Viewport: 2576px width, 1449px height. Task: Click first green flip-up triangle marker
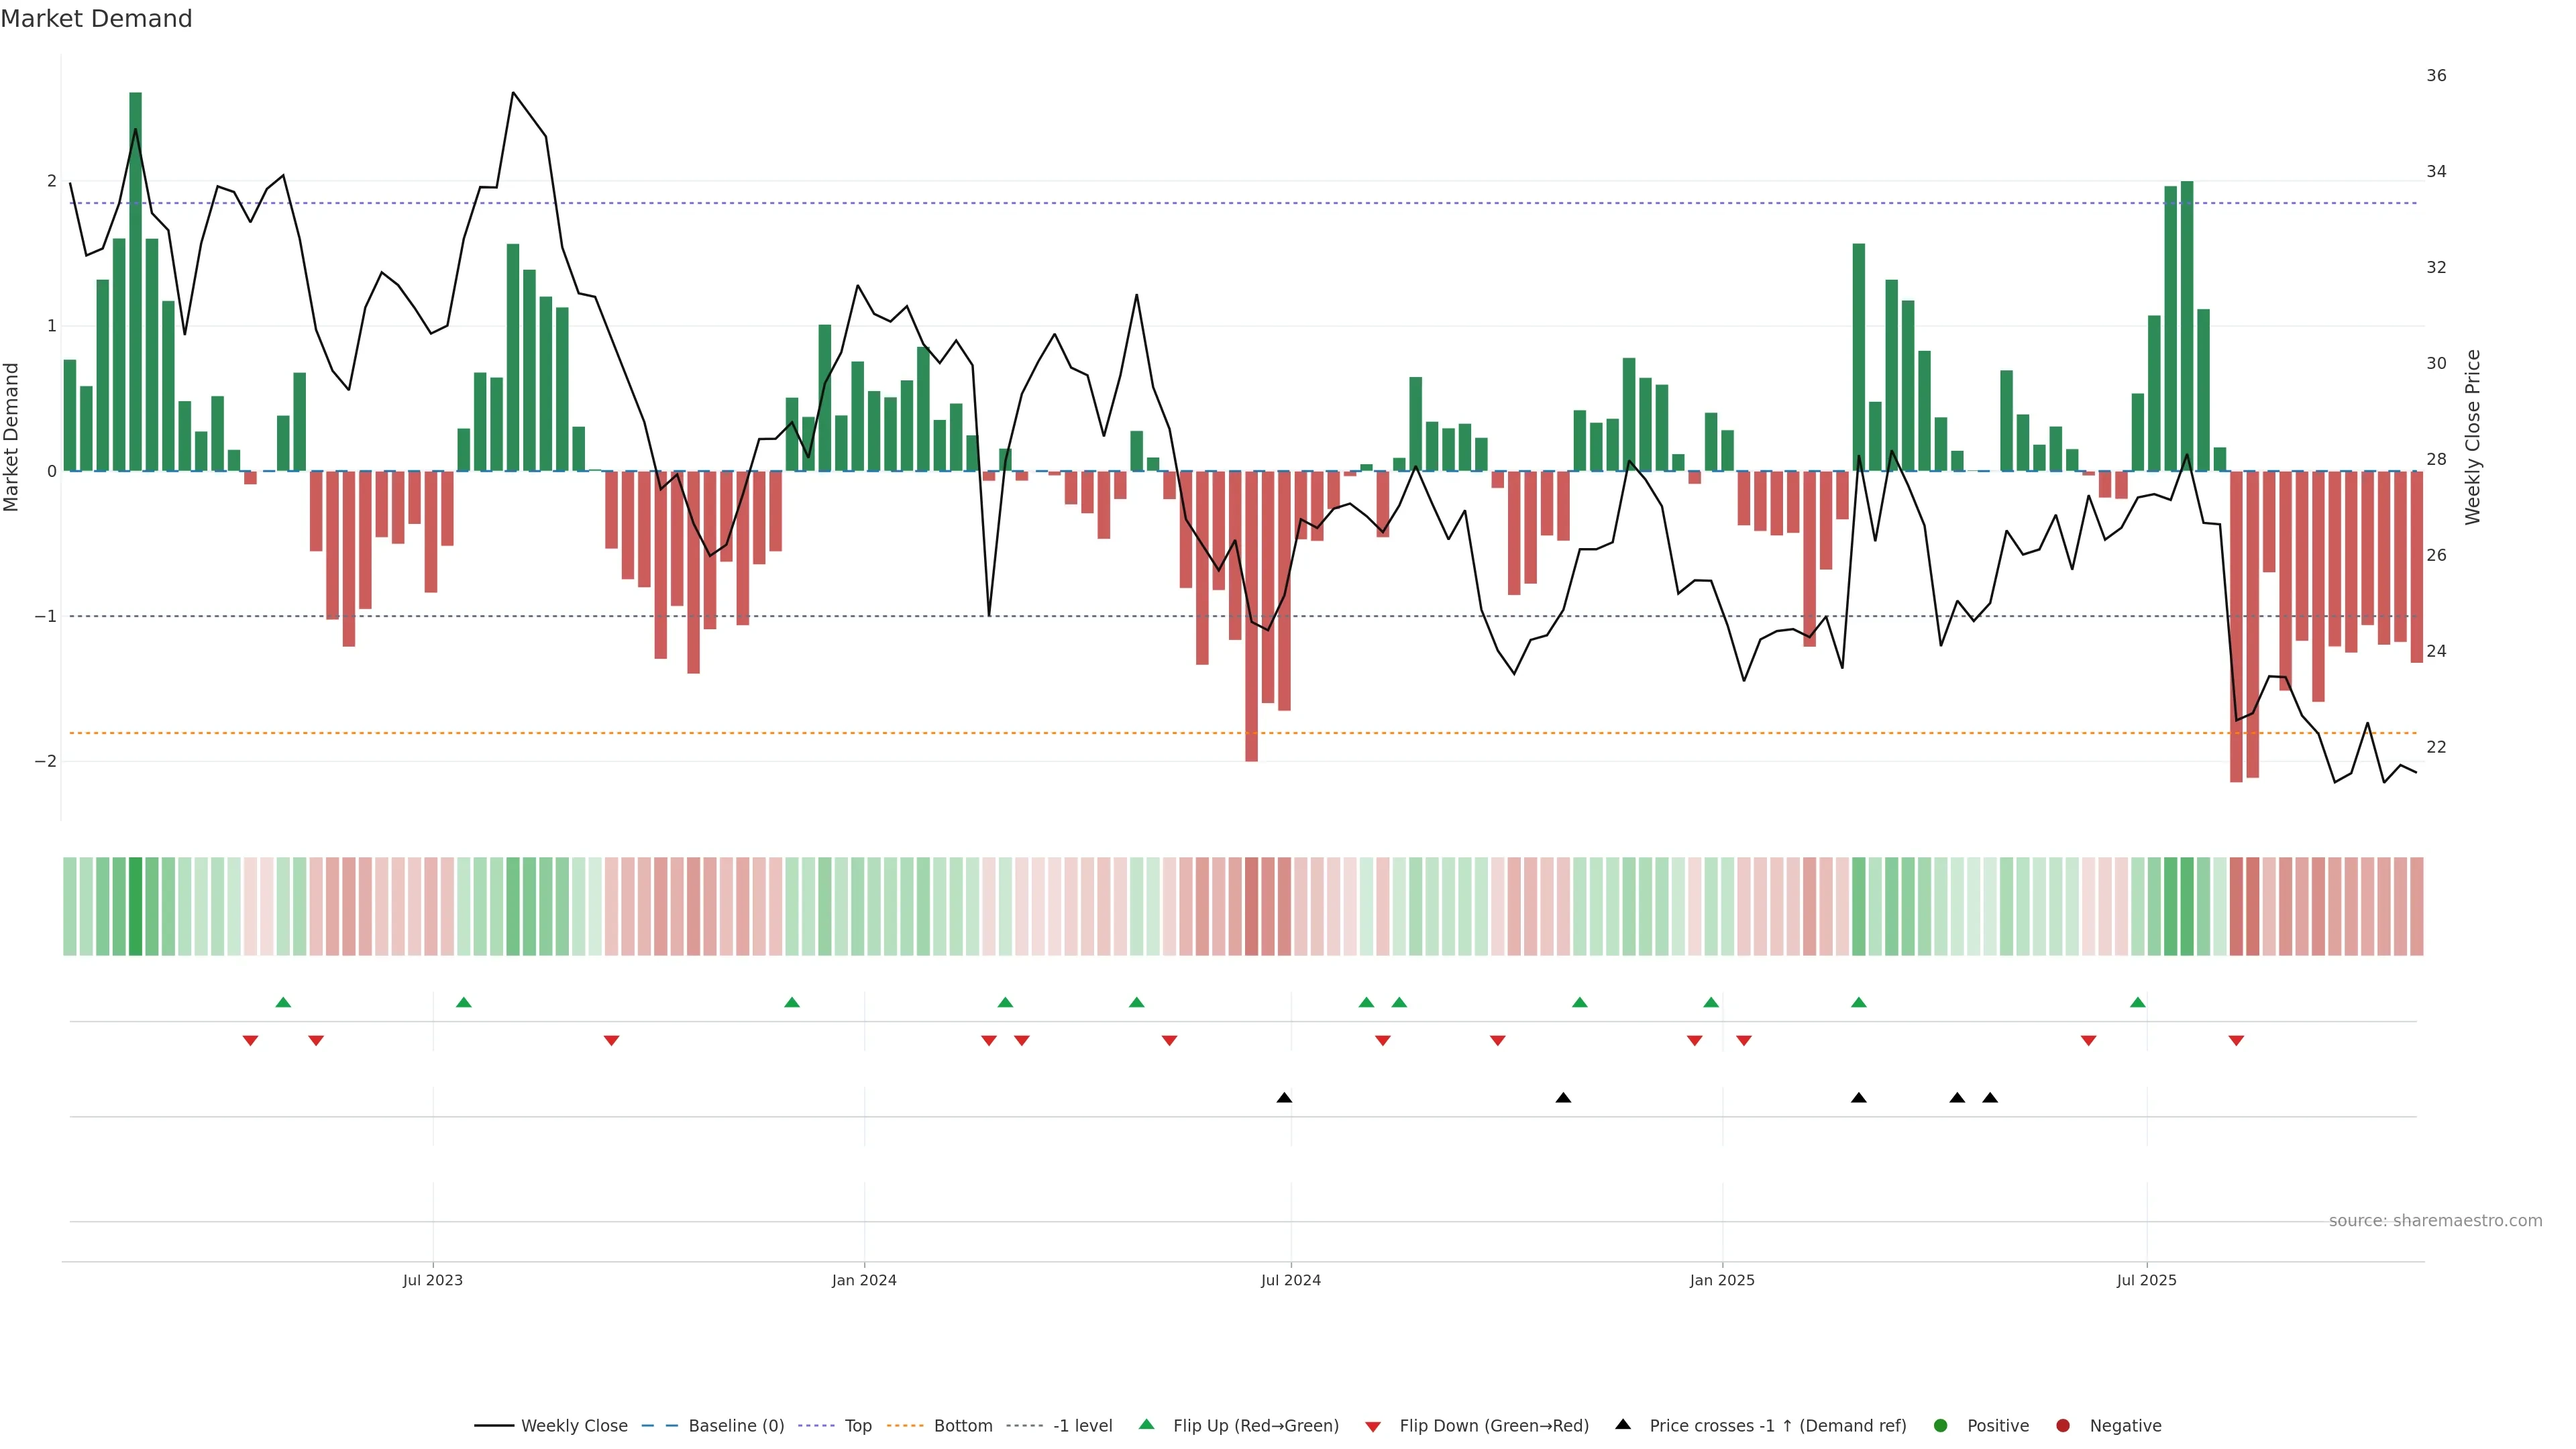[x=283, y=1002]
